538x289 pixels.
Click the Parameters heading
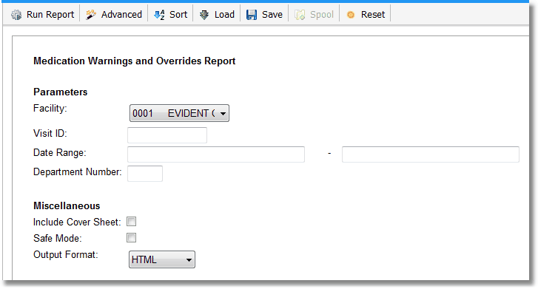pos(61,92)
